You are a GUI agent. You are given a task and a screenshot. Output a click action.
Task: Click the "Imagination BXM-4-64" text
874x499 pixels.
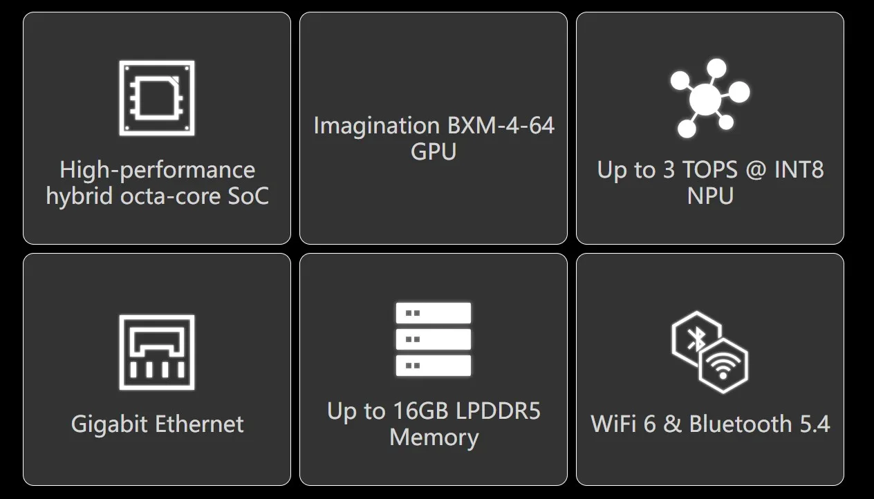click(434, 126)
